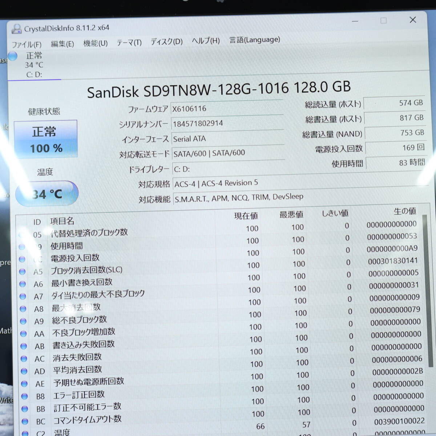The image size is (436, 436).
Task: Click the status dot for row AC
Action: [x=24, y=359]
